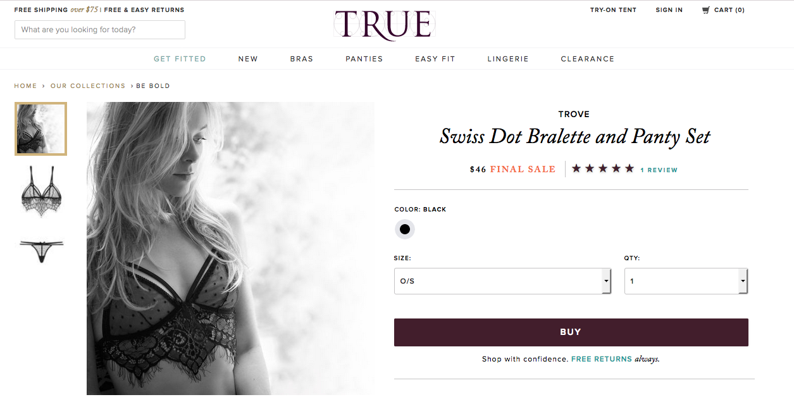The width and height of the screenshot is (794, 397).
Task: Click the search input field
Action: tap(100, 30)
